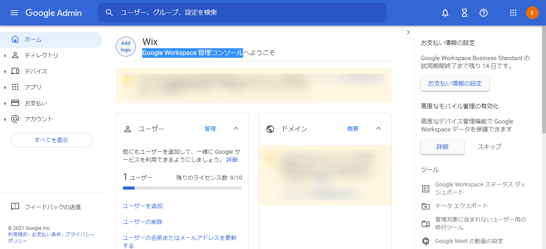This screenshot has width=546, height=249.
Task: Click the at-sign icon beside アカウント
Action: (x=15, y=119)
